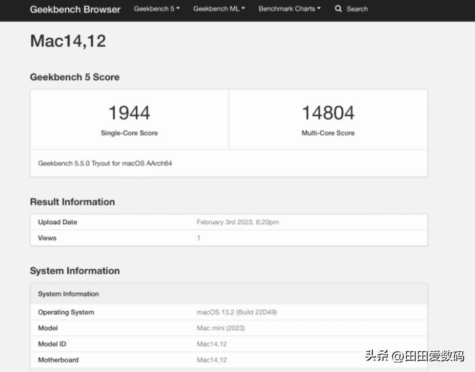Open the Geekbench ML dropdown menu

(219, 9)
